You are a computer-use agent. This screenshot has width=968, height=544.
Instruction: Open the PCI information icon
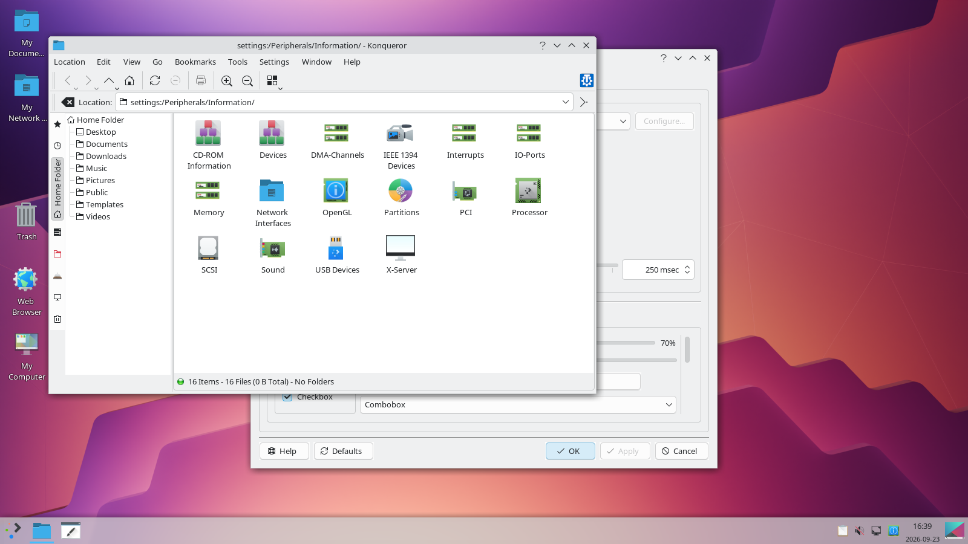click(x=465, y=197)
